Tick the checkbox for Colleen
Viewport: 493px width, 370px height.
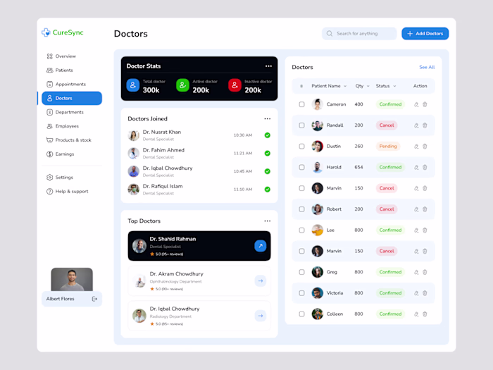coord(301,314)
